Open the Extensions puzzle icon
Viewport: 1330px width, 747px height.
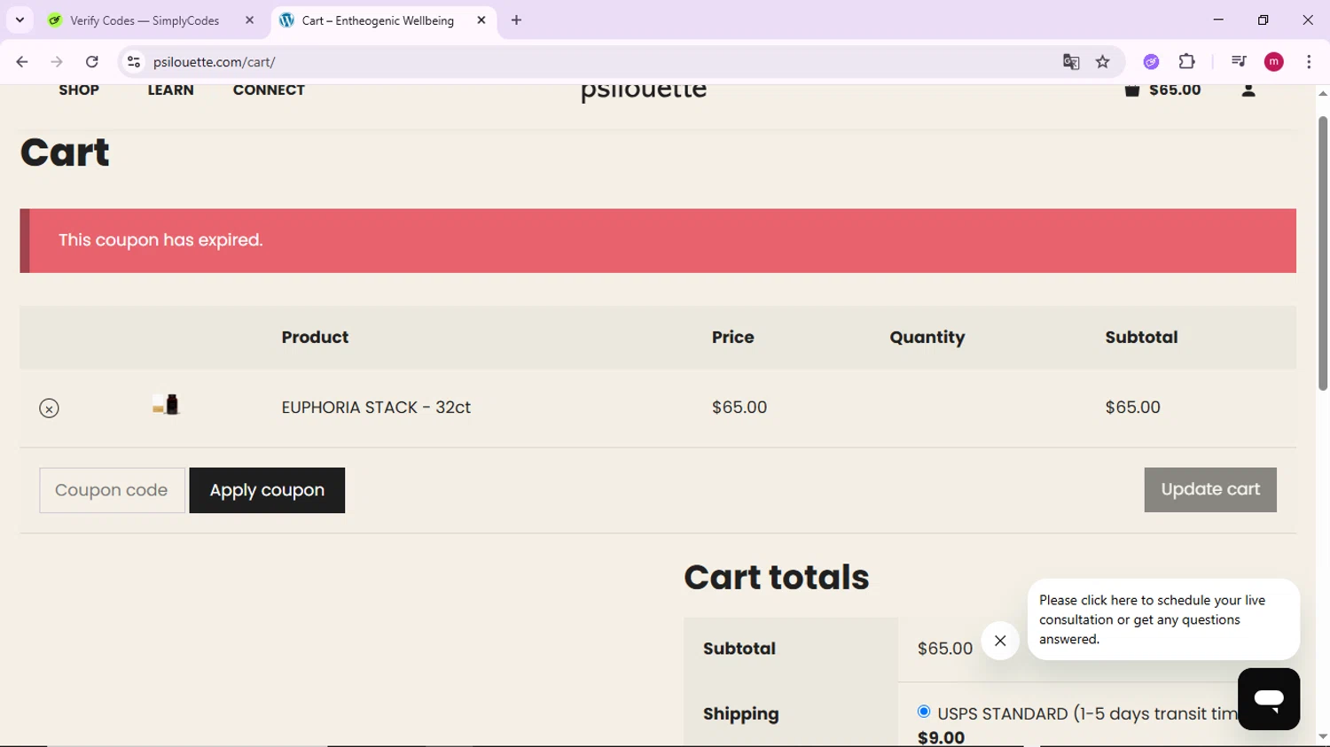coord(1186,62)
